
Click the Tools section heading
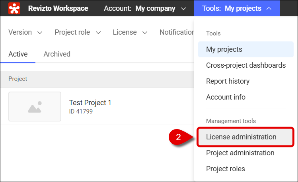pyautogui.click(x=213, y=33)
